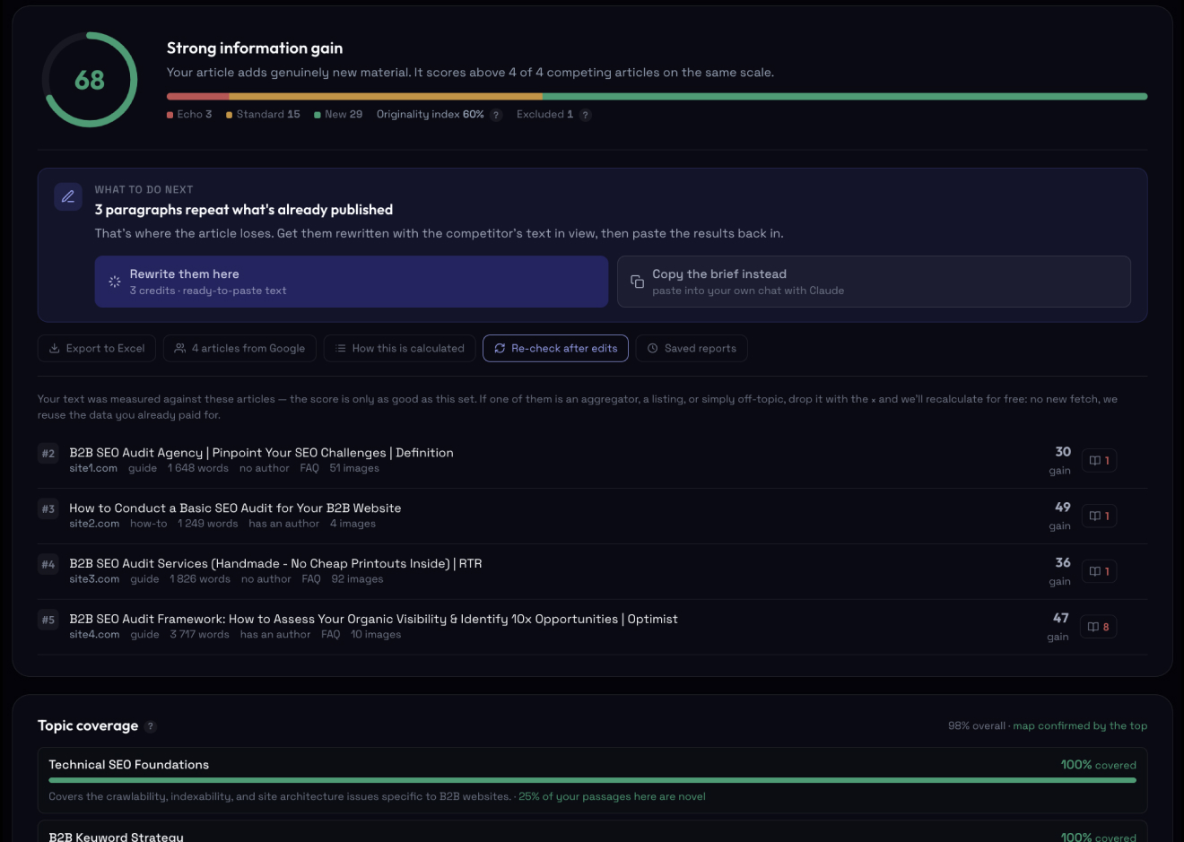Click the Excluded 1 label

(544, 115)
